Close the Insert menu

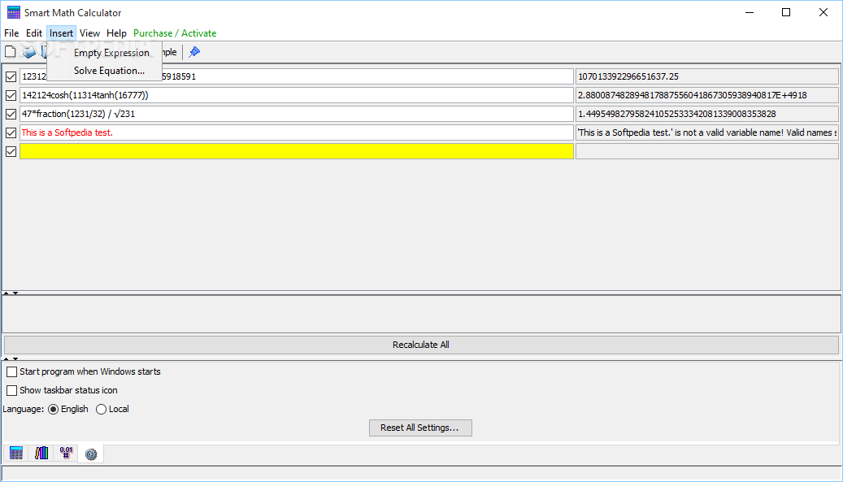61,33
